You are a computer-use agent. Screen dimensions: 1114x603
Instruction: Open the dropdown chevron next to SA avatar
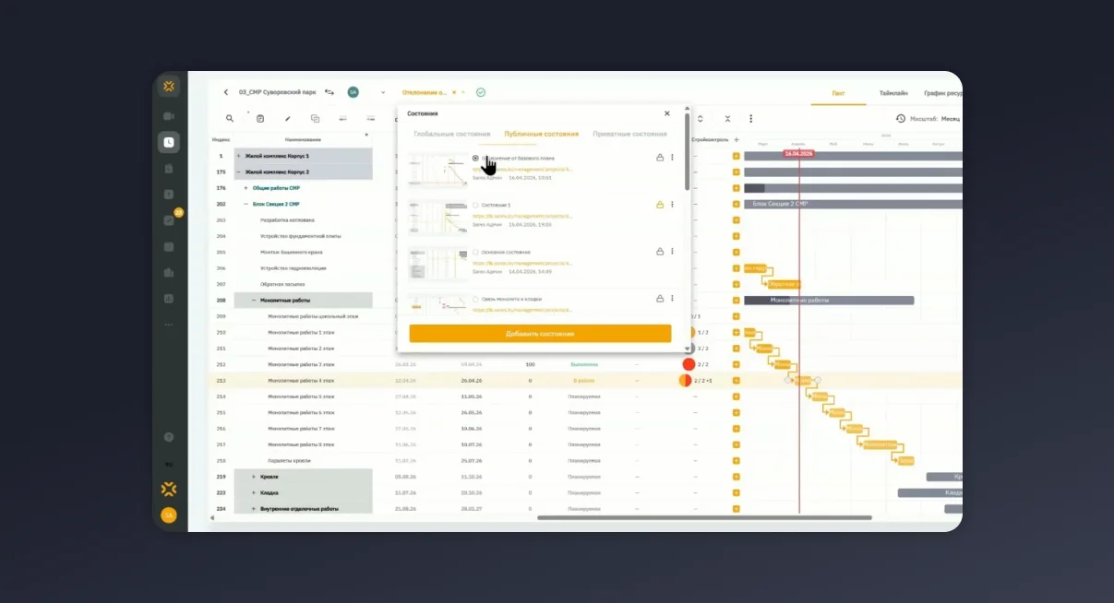pyautogui.click(x=383, y=92)
